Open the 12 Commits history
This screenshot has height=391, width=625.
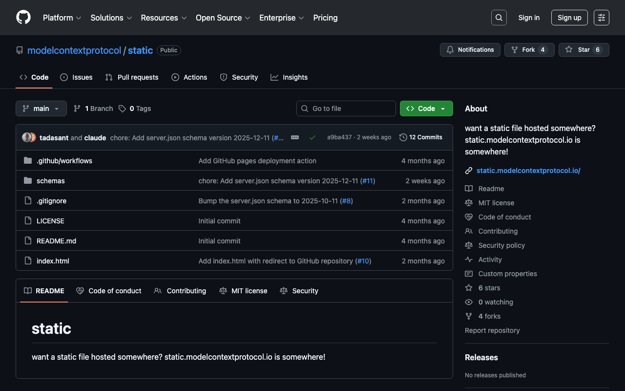pyautogui.click(x=420, y=137)
